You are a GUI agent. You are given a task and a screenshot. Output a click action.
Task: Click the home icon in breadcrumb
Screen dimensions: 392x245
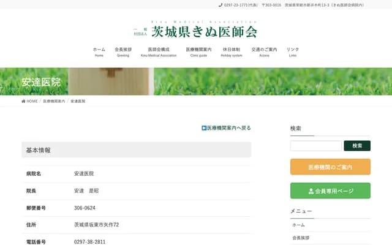pos(23,101)
